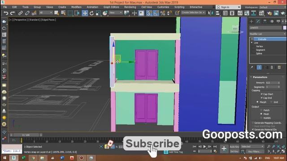Image resolution: width=287 pixels, height=161 pixels.
Task: Open the Modifiers menu
Action: pyautogui.click(x=76, y=7)
